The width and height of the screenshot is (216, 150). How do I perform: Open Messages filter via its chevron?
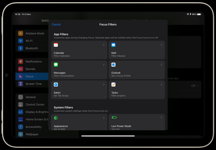tap(104, 65)
